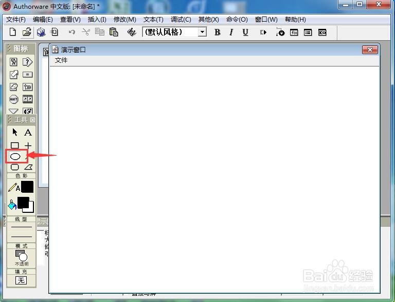This screenshot has height=302, width=395.
Task: Open the Knowledge Objects icon
Action: (x=322, y=32)
